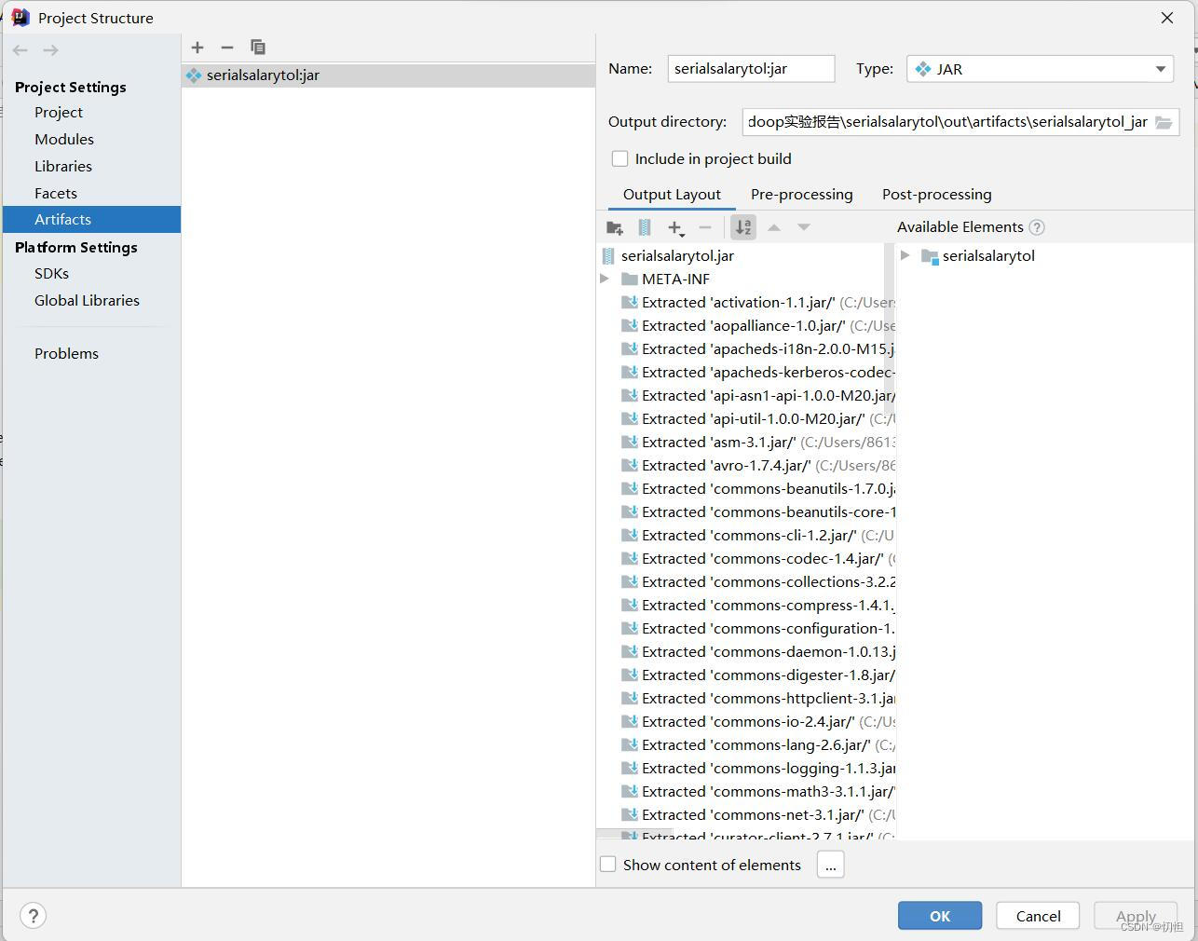Create a directory in the output layout
The height and width of the screenshot is (941, 1198).
[x=615, y=227]
